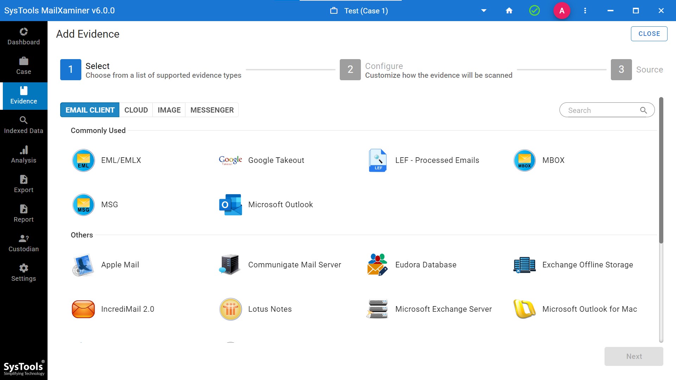Click the home icon in title bar
This screenshot has width=676, height=380.
tap(509, 11)
